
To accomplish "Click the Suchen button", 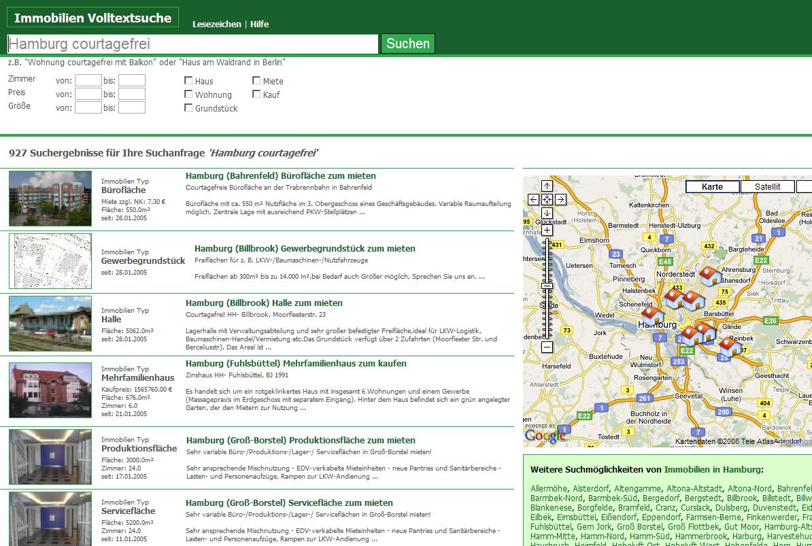I will click(x=408, y=44).
